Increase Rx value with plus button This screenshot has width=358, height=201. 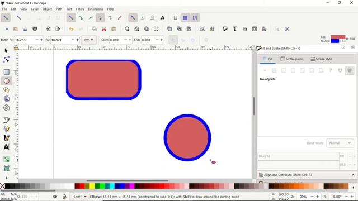pyautogui.click(x=41, y=40)
